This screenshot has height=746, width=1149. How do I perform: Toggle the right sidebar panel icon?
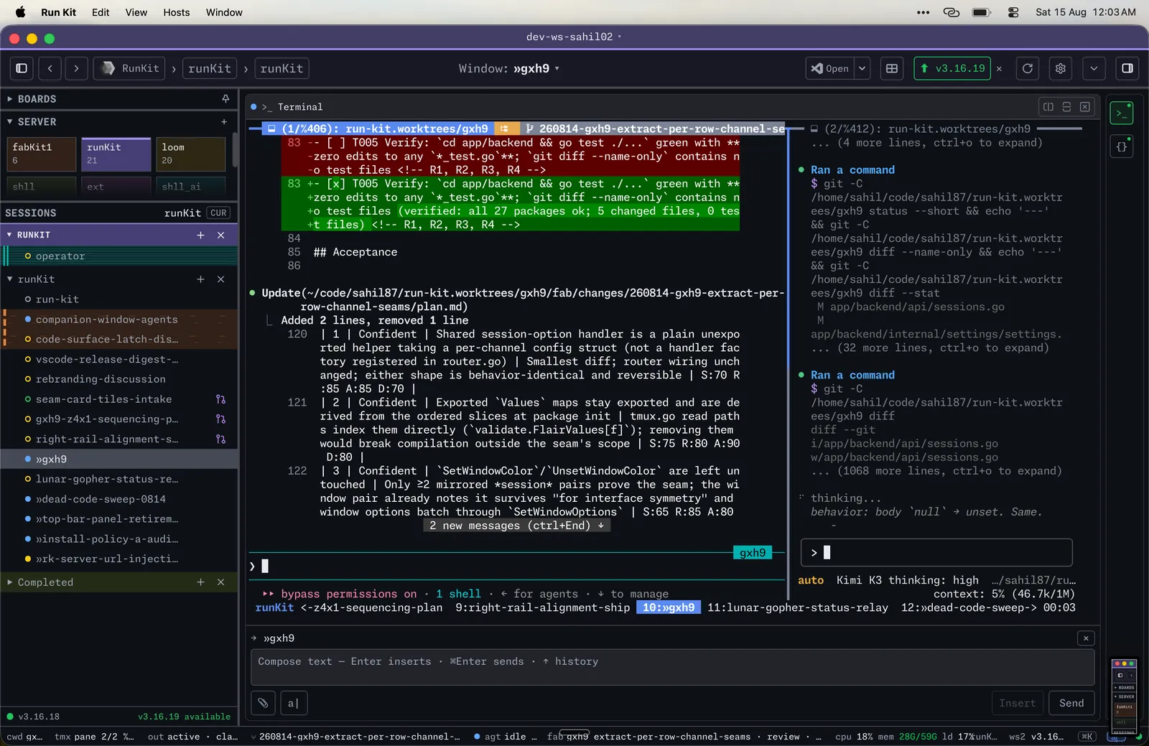click(1127, 68)
